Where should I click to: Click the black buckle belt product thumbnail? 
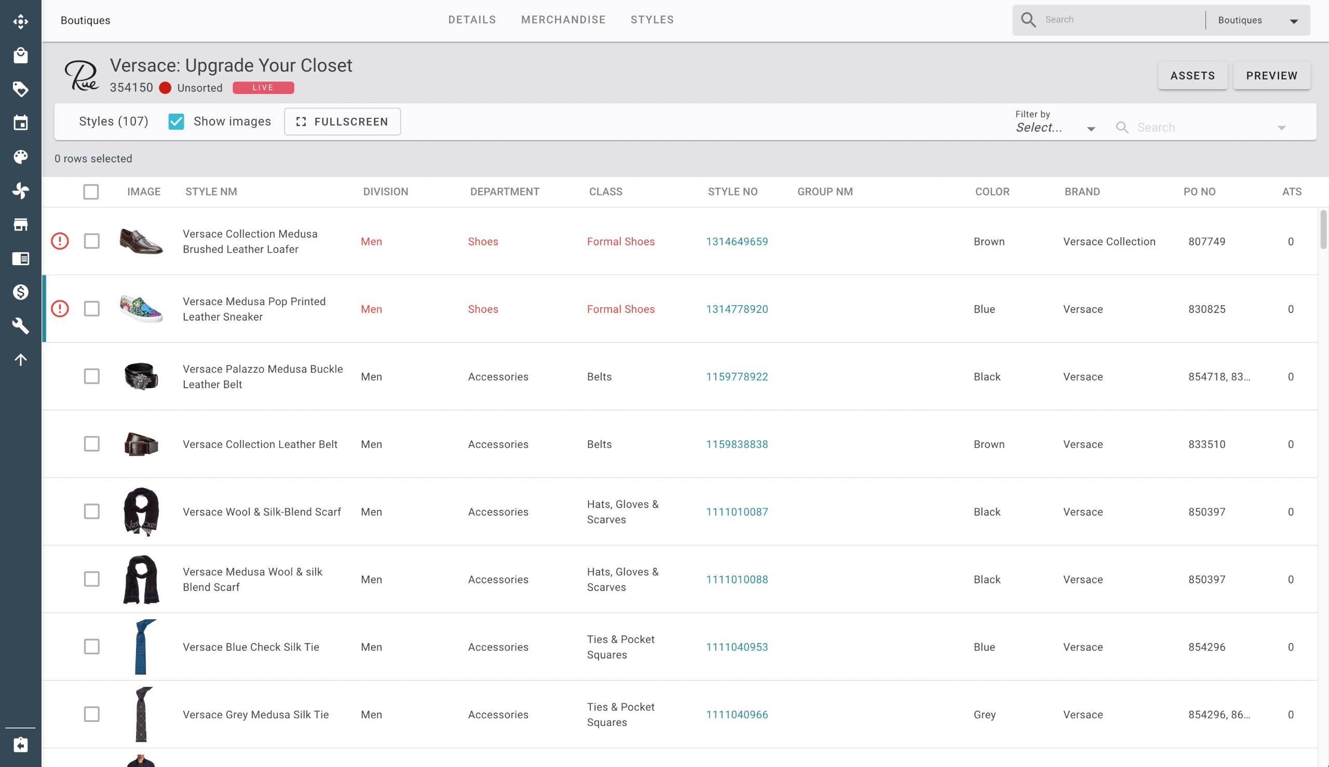click(x=141, y=376)
